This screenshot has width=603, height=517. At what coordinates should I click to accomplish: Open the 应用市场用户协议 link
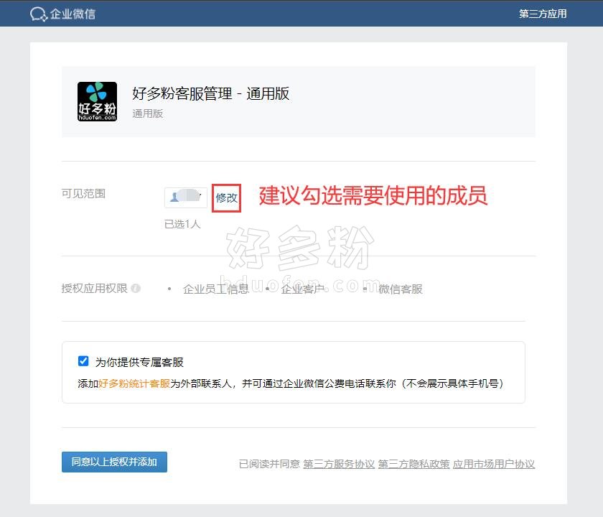[x=494, y=464]
